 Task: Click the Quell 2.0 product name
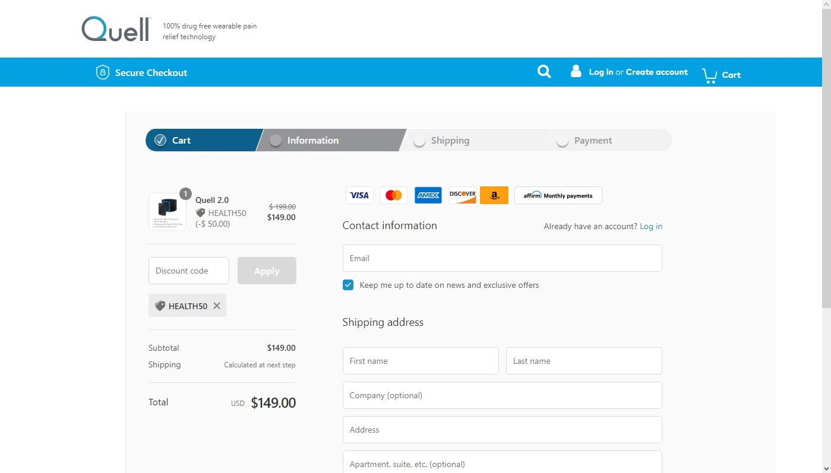coord(212,200)
